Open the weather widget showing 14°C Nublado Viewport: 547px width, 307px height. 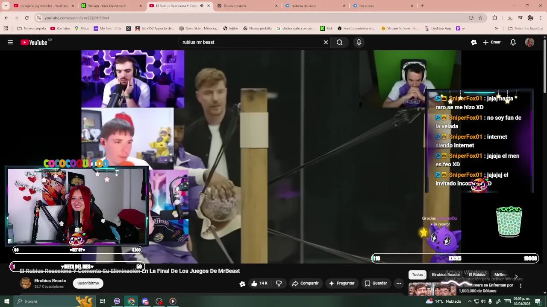click(444, 301)
